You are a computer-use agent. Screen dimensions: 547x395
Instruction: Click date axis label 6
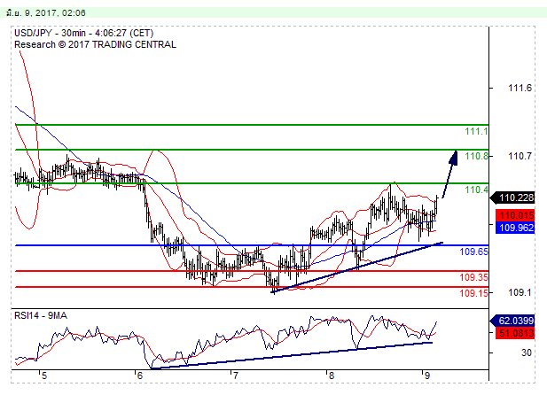pyautogui.click(x=140, y=376)
